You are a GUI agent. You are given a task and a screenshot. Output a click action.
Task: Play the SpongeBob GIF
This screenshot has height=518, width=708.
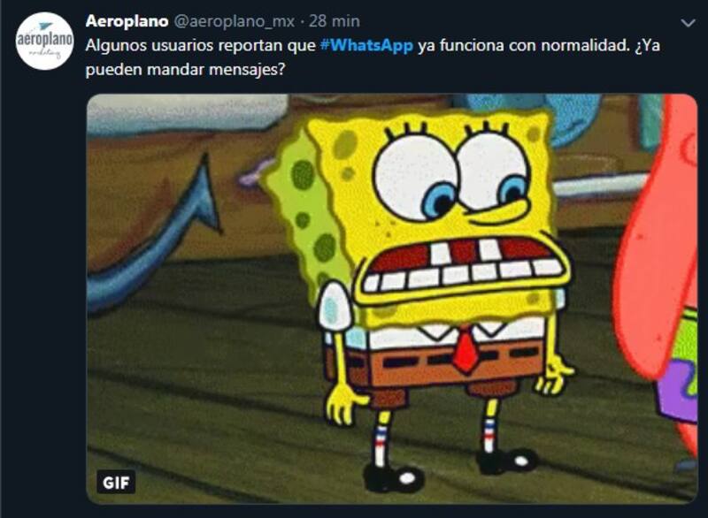pyautogui.click(x=392, y=299)
